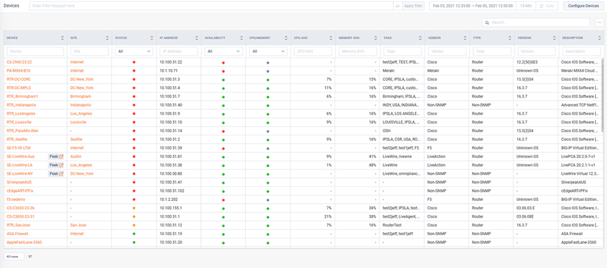Sort by the SITE column arrows

tap(107, 38)
